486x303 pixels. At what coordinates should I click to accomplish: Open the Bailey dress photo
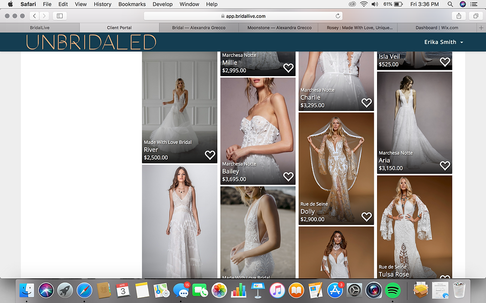pos(258,131)
